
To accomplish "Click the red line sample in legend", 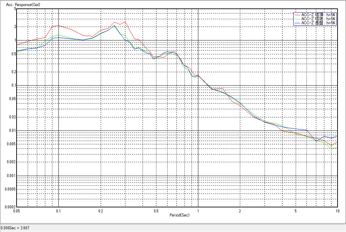I will (297, 15).
